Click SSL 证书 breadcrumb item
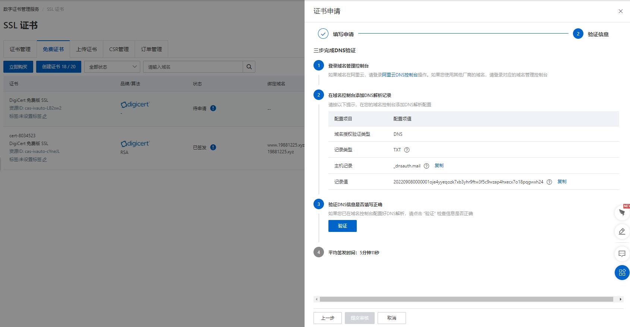630x327 pixels. pyautogui.click(x=55, y=9)
